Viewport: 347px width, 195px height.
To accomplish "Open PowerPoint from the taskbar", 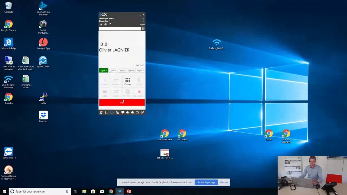I will tap(128, 191).
